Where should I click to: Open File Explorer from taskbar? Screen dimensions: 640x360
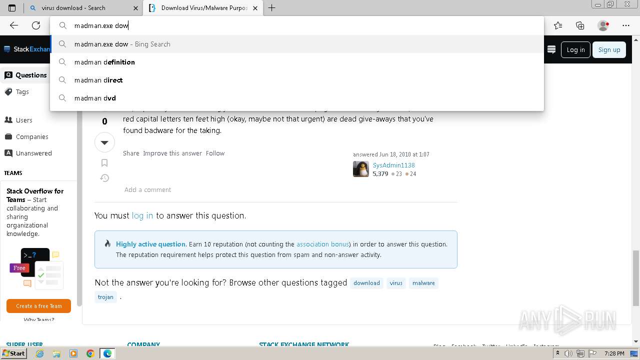[56, 353]
